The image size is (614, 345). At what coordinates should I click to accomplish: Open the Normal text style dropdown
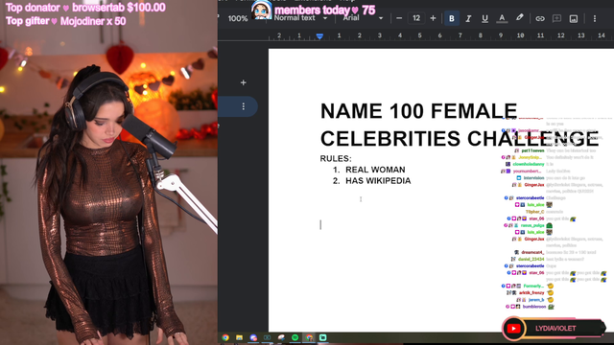(300, 18)
